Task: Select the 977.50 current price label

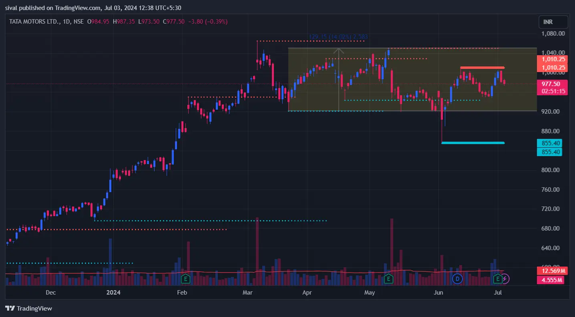Action: click(x=551, y=84)
